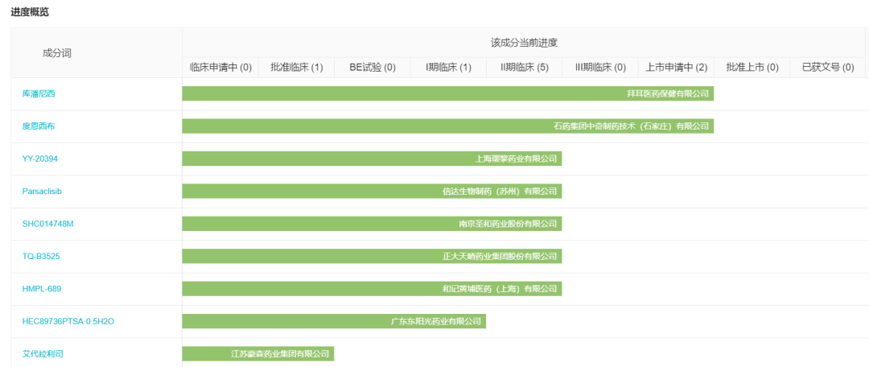Open the SHC014748M ingredient link
The width and height of the screenshot is (869, 367).
[x=47, y=224]
